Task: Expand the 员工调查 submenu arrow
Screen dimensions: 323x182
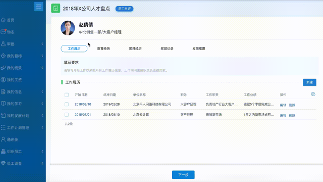Action: (x=42, y=163)
